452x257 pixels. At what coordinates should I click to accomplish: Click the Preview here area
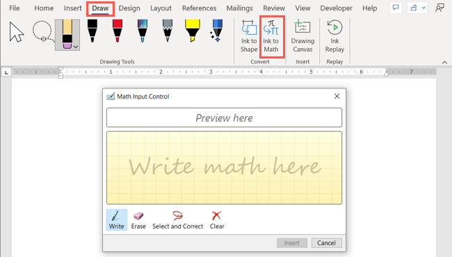point(225,118)
